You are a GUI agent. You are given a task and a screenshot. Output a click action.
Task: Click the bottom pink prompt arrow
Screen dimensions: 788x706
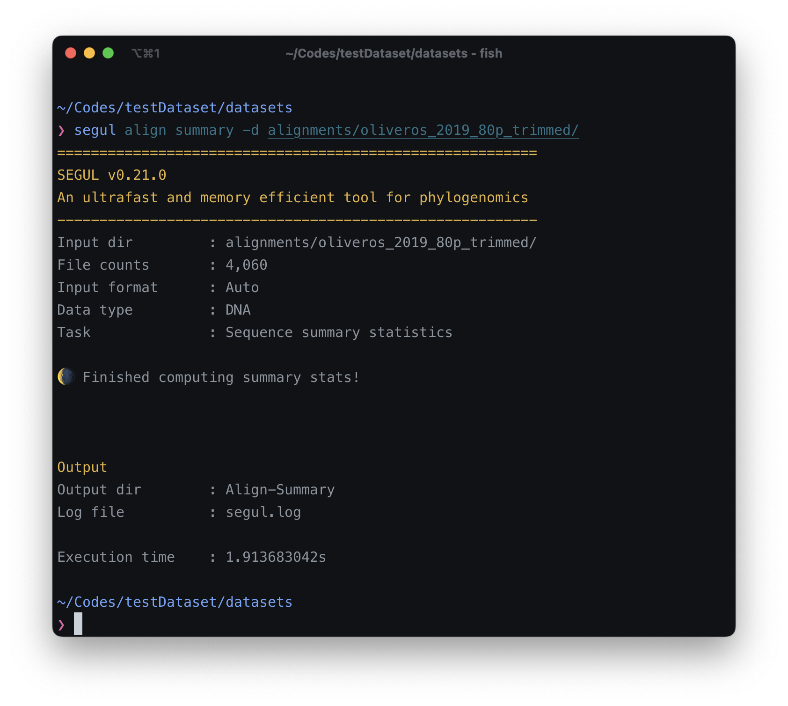(x=61, y=625)
